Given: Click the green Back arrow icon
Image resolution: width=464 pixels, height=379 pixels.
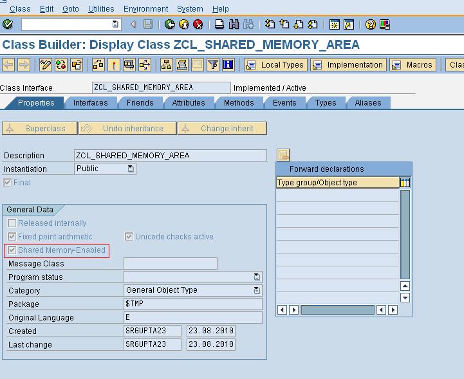Looking at the screenshot, I should [x=169, y=24].
